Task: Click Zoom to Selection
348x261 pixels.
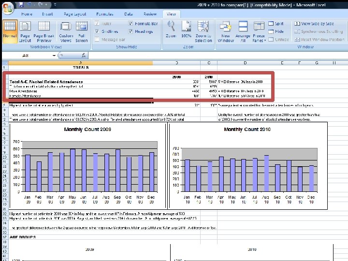Action: [x=203, y=31]
